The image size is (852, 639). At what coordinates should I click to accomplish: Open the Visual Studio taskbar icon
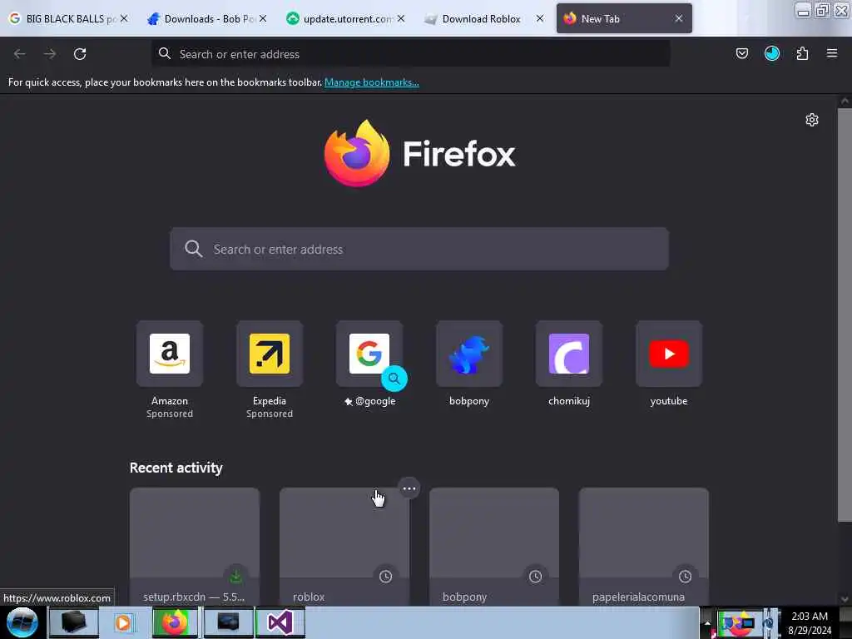point(280,622)
